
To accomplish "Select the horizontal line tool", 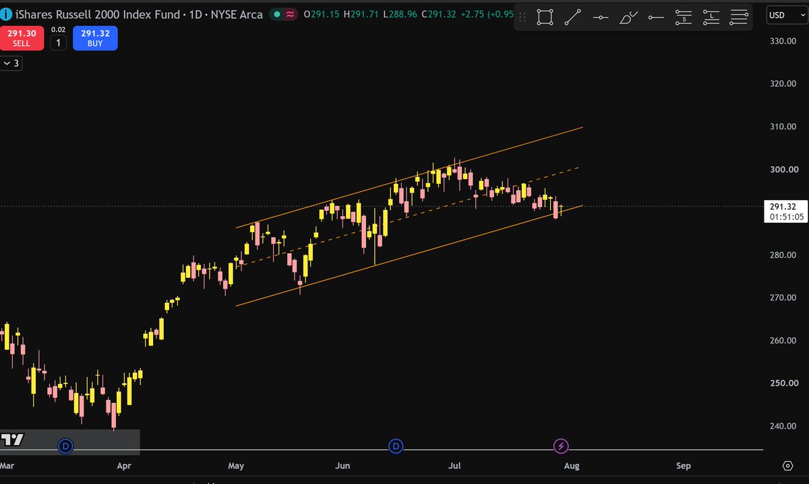I will tap(601, 18).
